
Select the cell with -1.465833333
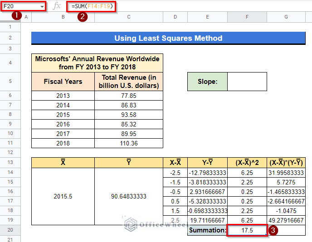(286, 192)
